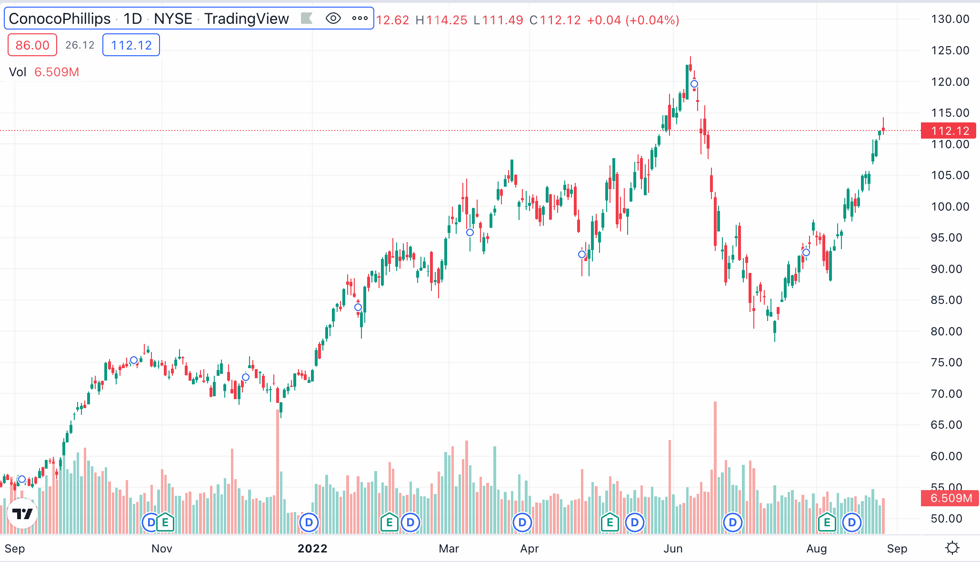980x562 pixels.
Task: Click the red 86.00 sell price button
Action: pyautogui.click(x=32, y=45)
